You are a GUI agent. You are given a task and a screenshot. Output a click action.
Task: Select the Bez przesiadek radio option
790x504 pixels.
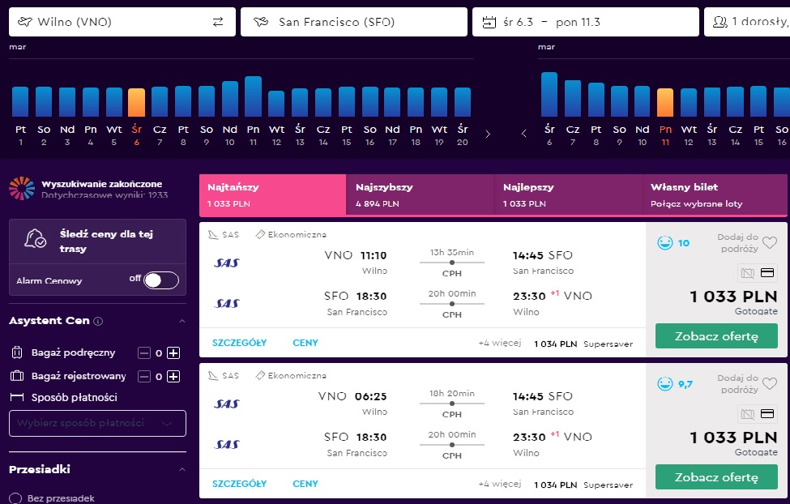tap(15, 498)
